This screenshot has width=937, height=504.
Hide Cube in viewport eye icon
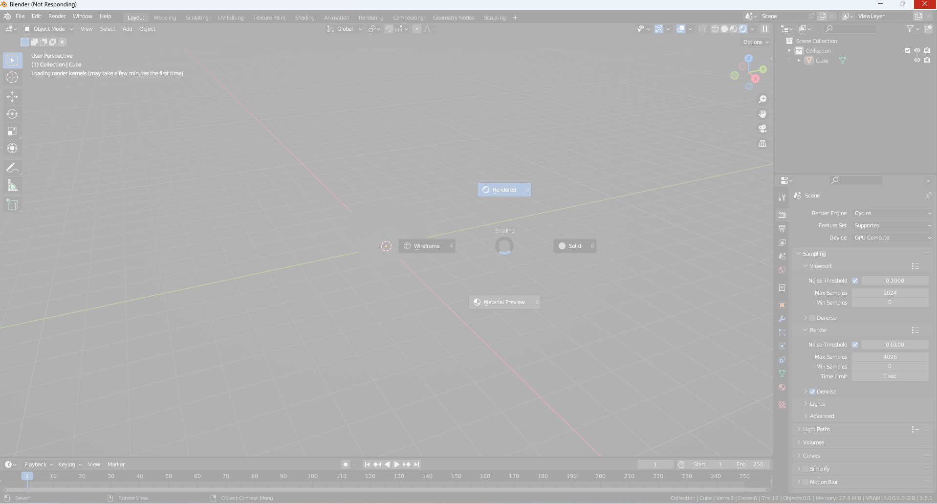[x=917, y=60]
